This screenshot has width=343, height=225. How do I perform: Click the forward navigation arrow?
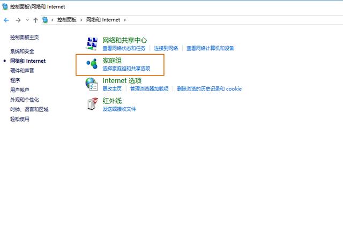(18, 20)
